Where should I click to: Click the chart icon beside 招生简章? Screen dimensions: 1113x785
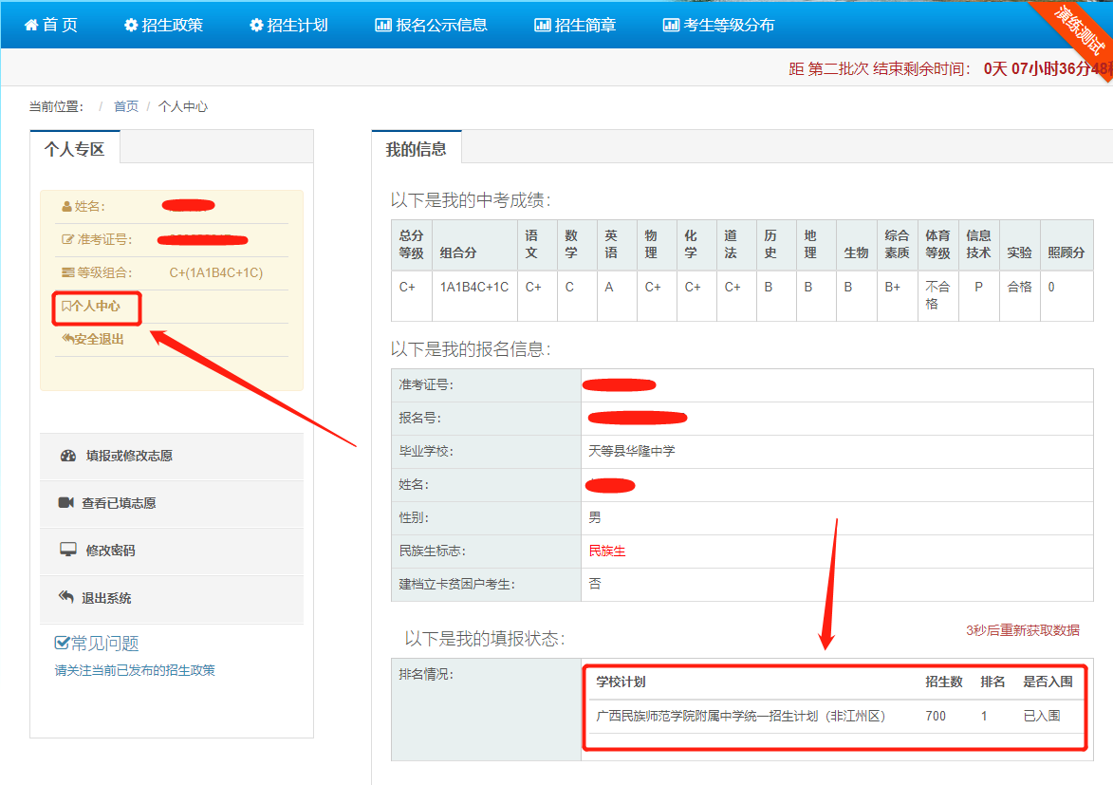pos(542,26)
